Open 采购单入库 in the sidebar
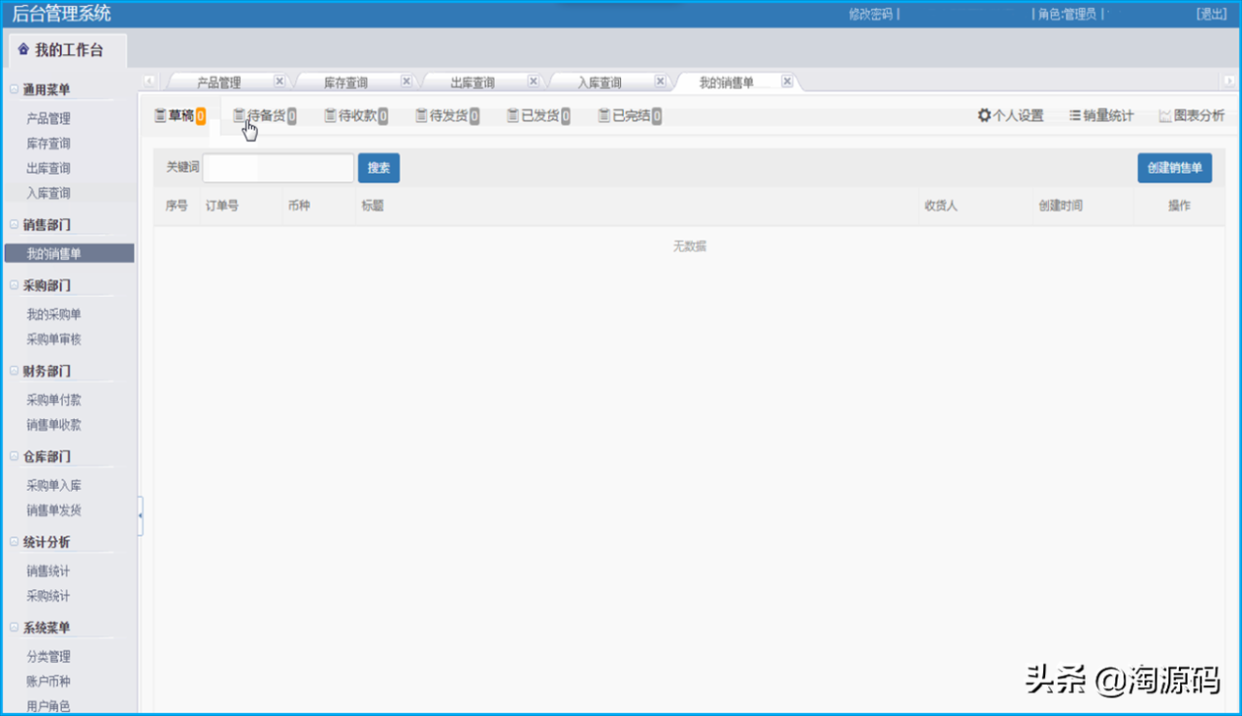The width and height of the screenshot is (1242, 716). [x=53, y=485]
